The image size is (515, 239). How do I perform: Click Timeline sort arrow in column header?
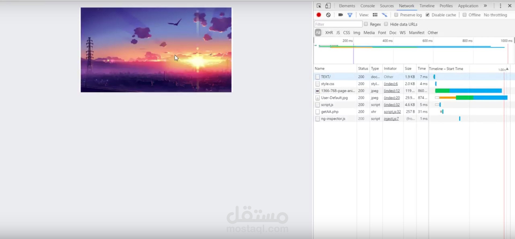pyautogui.click(x=507, y=69)
